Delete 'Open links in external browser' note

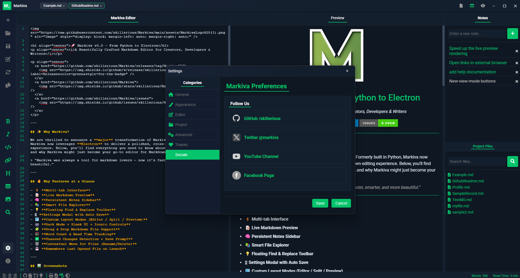click(517, 63)
